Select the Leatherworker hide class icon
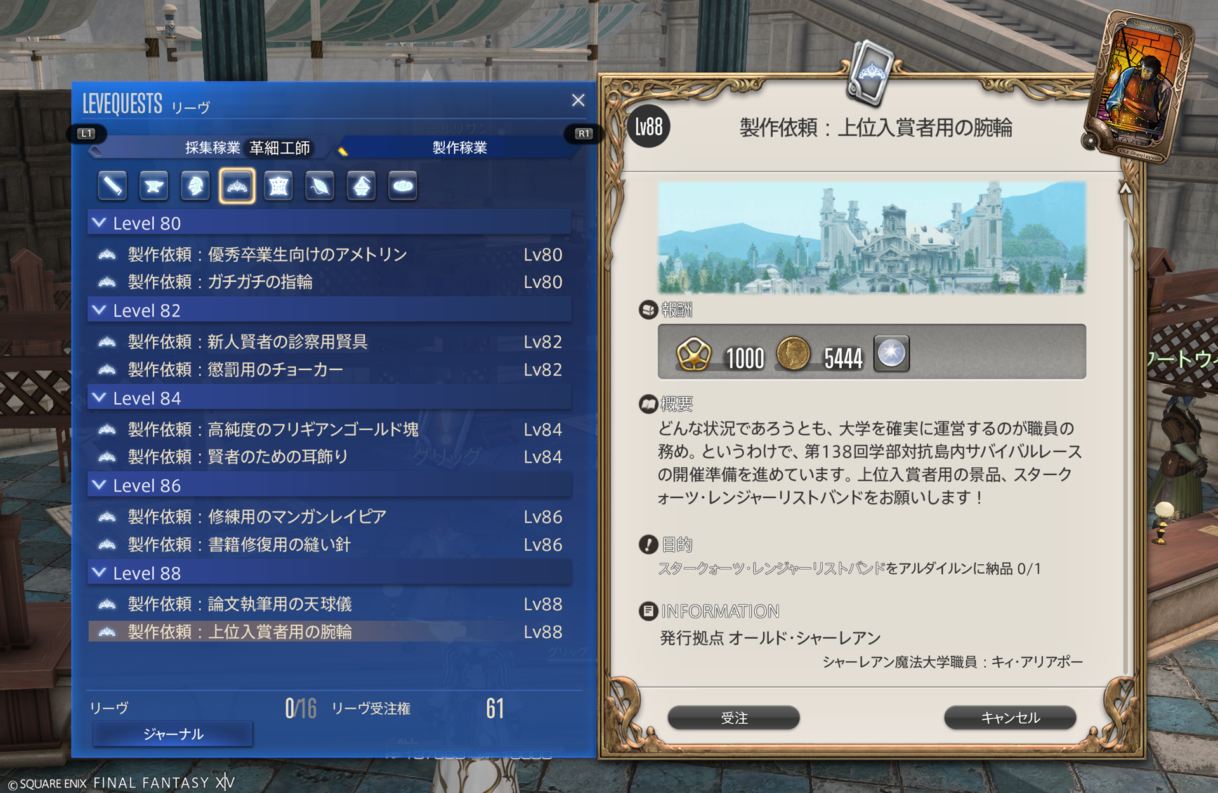Viewport: 1218px width, 793px height. 278,186
